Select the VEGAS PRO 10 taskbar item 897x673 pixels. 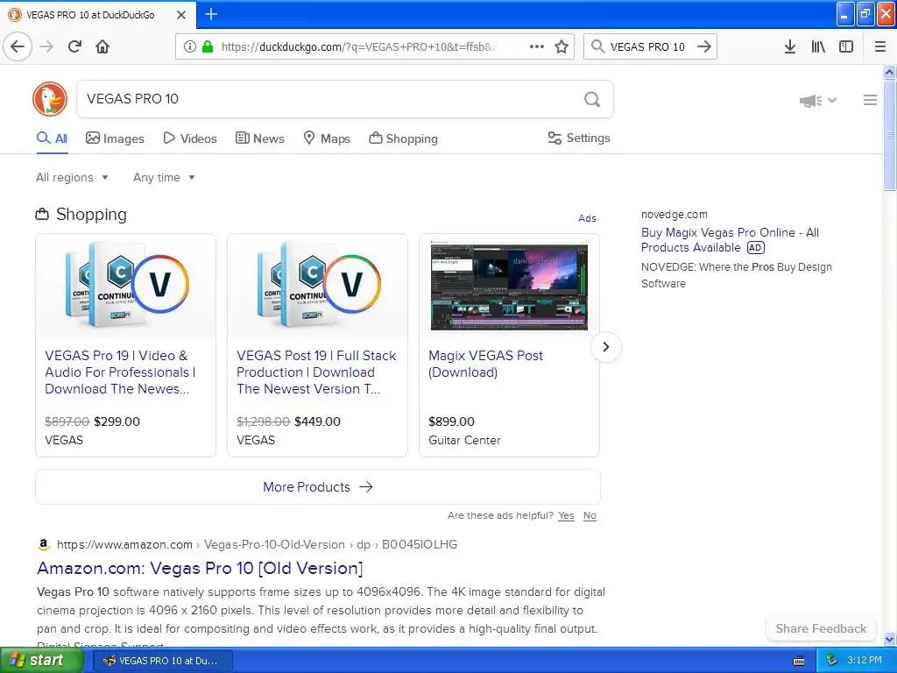[162, 661]
